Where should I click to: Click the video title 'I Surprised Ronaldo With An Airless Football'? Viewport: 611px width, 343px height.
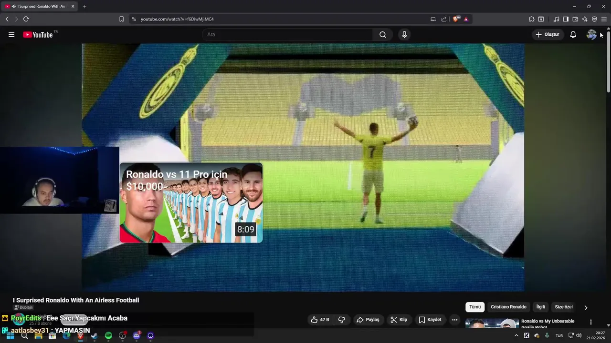click(76, 300)
